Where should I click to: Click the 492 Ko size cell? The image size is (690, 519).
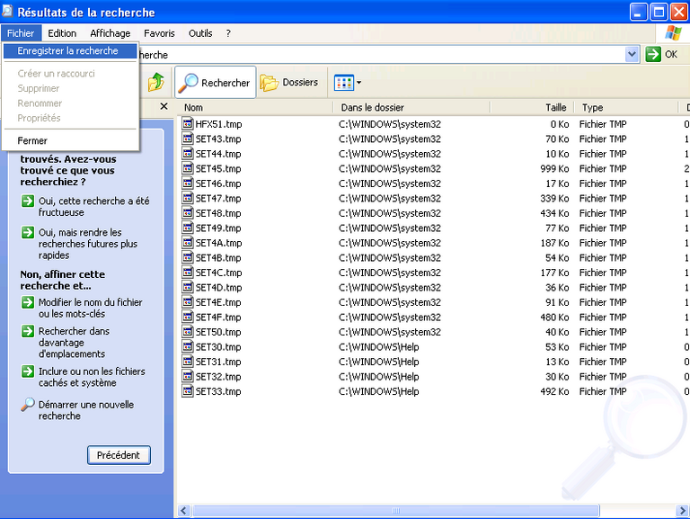(554, 391)
